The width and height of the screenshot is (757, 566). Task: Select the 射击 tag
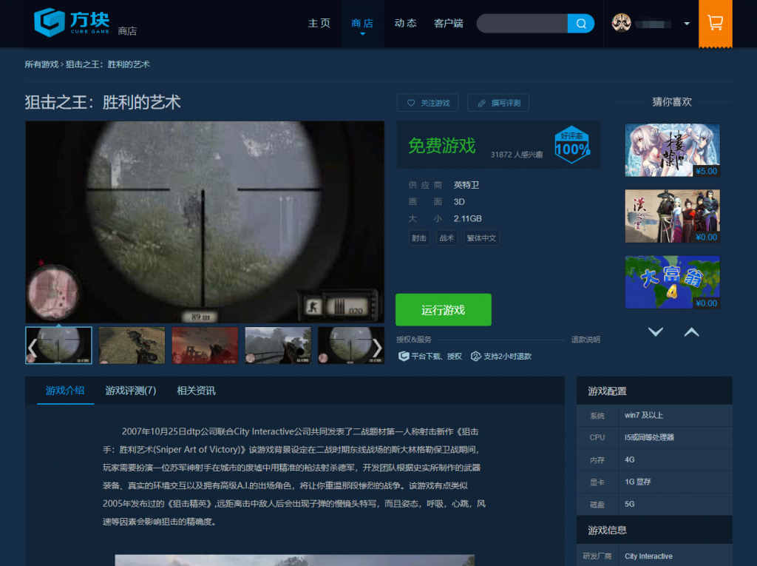[x=419, y=237]
